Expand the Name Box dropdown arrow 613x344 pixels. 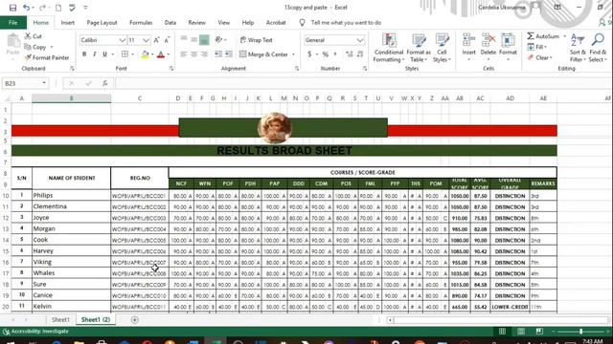click(x=44, y=83)
